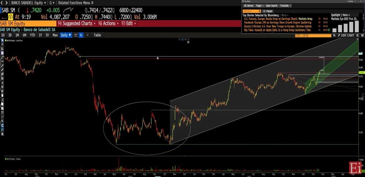Click the trash delete annotations icon

(2, 95)
